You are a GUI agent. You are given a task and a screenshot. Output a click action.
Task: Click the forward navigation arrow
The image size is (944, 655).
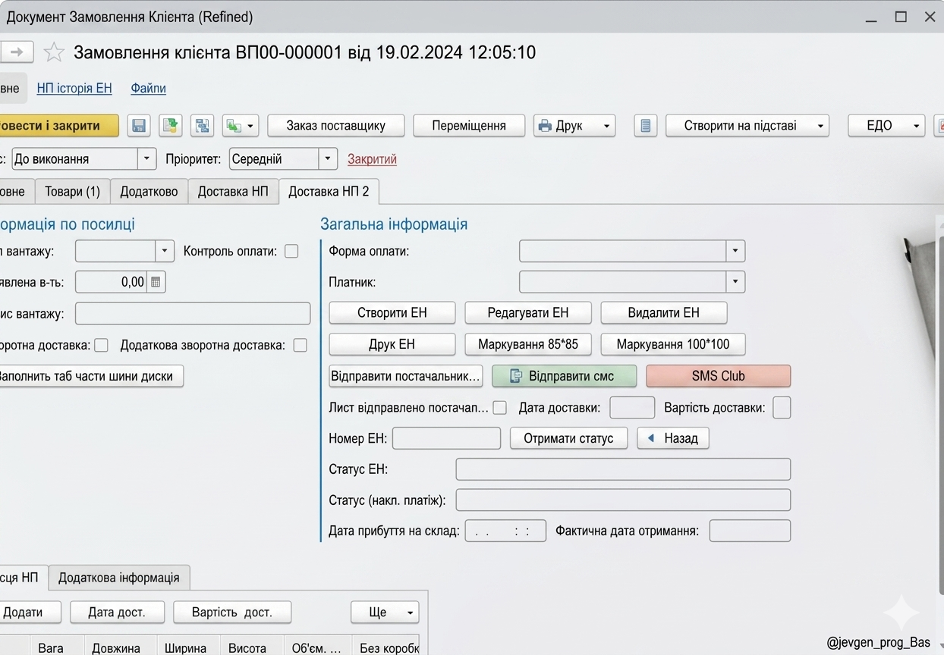tap(17, 52)
